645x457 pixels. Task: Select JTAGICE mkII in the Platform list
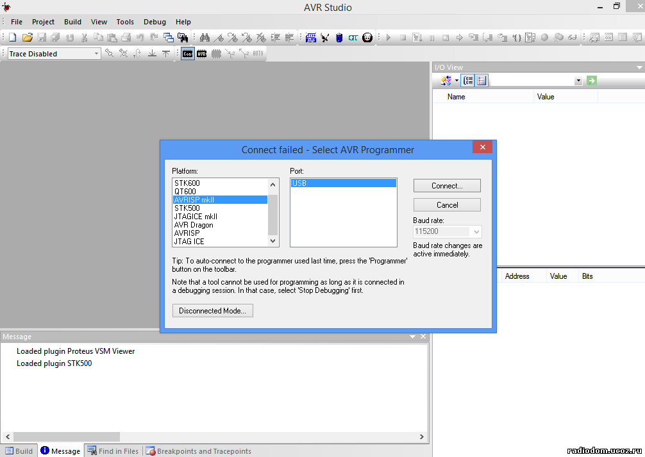tap(220, 217)
